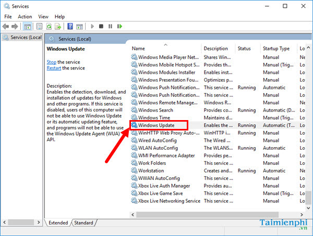
Task: Click the Restart Service icon
Action: (120, 27)
